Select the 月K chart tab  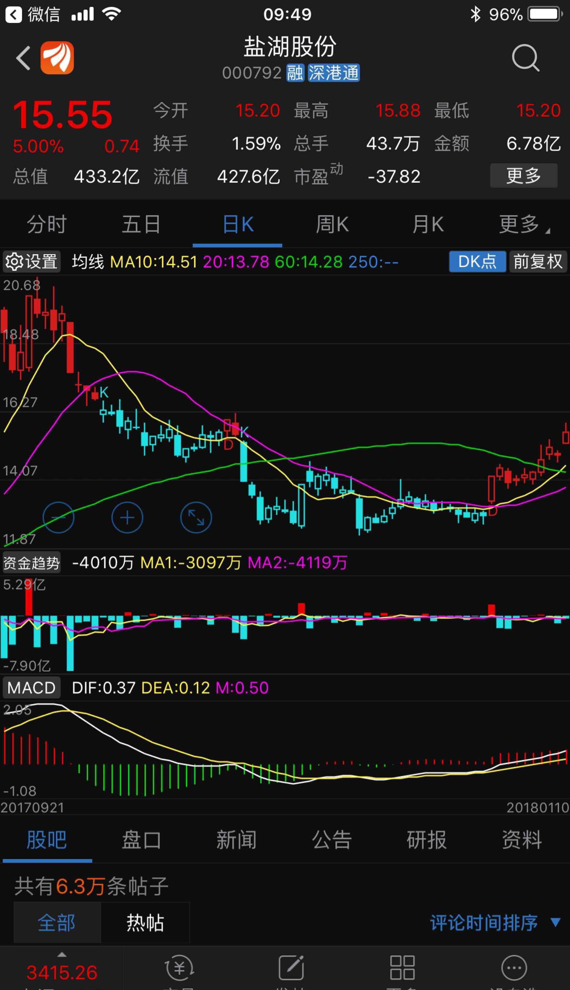click(x=428, y=224)
